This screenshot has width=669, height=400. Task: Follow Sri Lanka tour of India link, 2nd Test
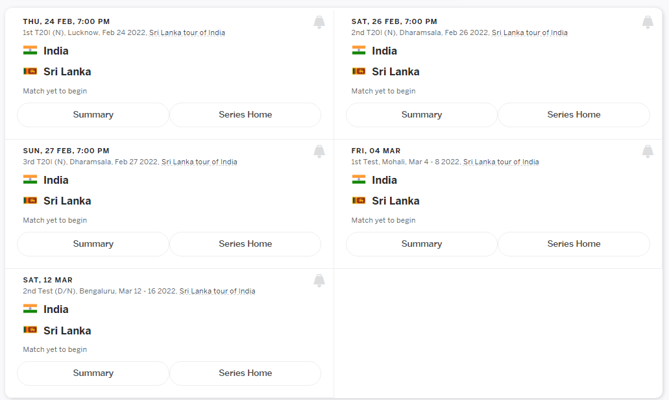217,291
